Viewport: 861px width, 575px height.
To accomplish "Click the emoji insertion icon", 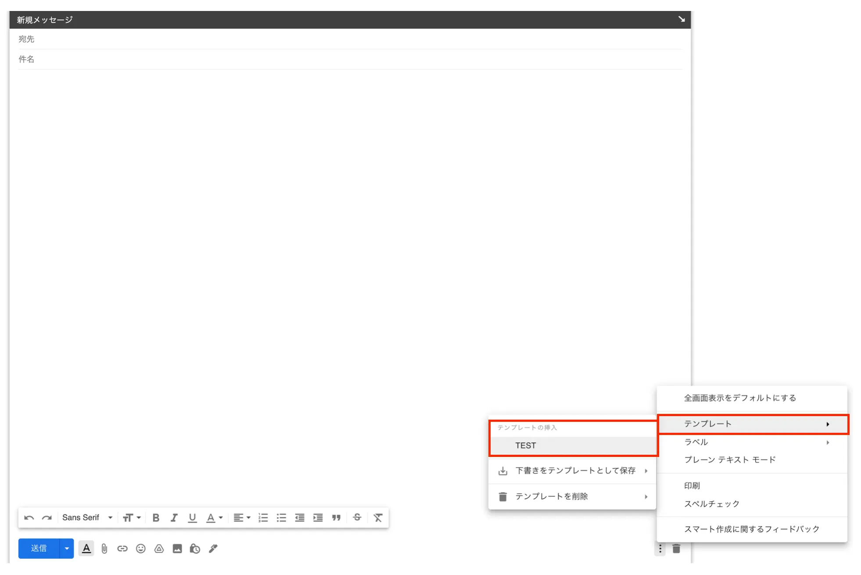I will 140,549.
